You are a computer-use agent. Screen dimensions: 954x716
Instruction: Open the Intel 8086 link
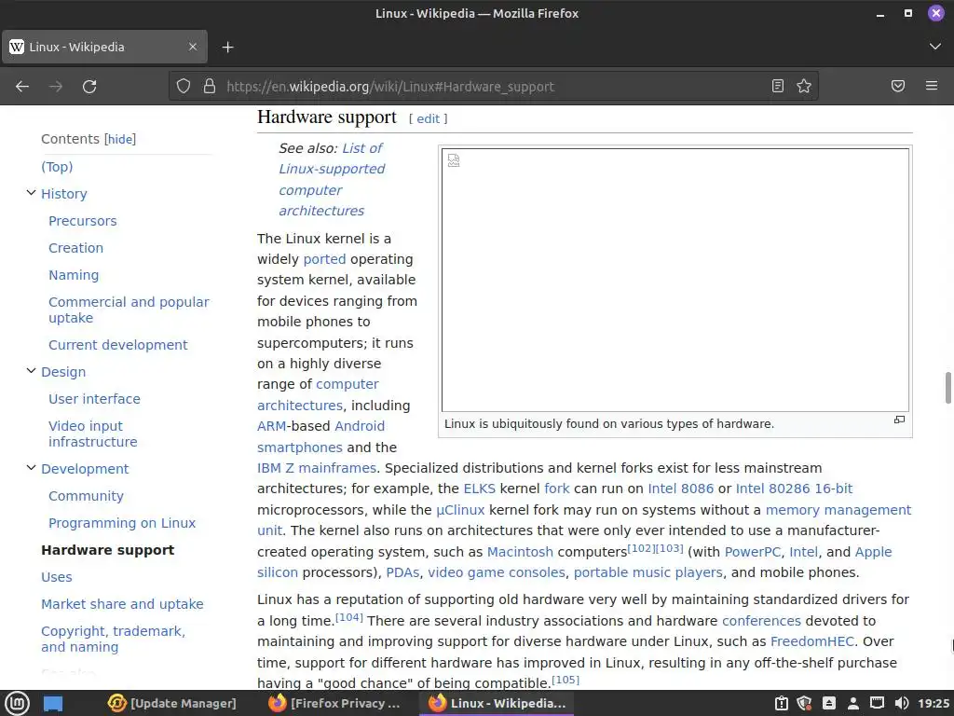681,489
